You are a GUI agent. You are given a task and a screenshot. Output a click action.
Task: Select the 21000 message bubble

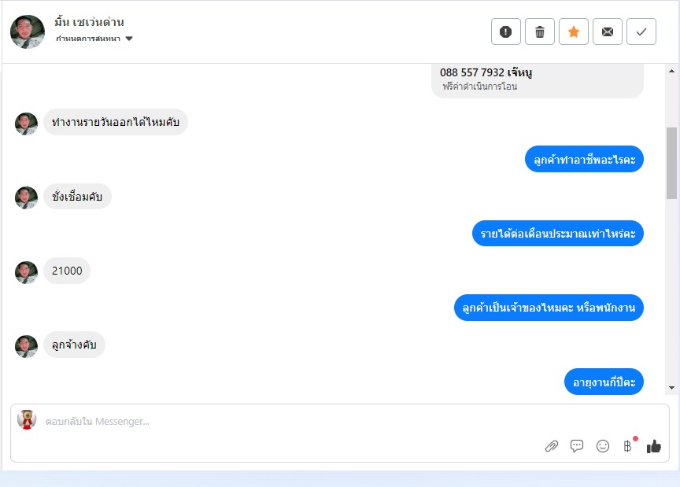[67, 271]
